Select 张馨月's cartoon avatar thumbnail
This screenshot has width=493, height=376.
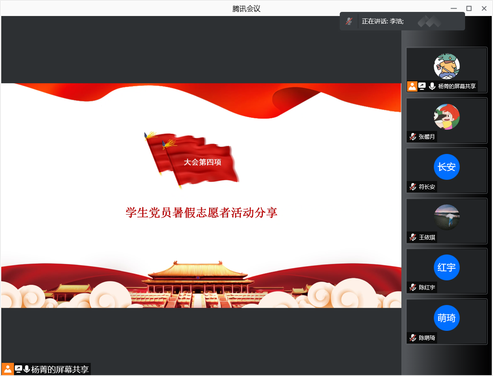click(x=447, y=117)
